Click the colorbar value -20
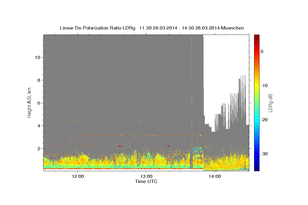The image size is (308, 205). pos(264,120)
